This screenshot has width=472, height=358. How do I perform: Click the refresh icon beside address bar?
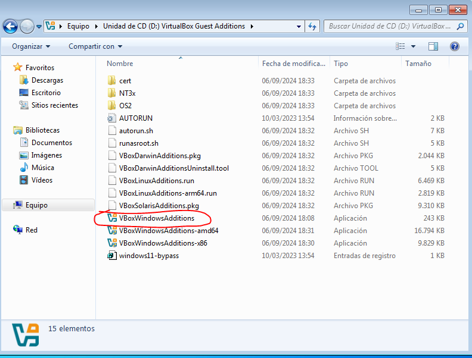click(x=312, y=26)
